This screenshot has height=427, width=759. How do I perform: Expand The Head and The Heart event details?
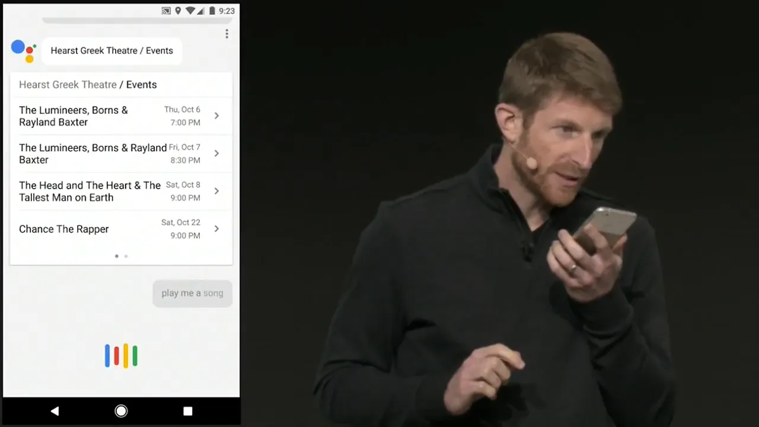216,191
